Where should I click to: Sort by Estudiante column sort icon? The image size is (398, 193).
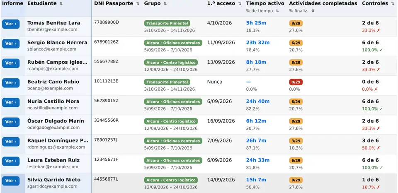61,4
